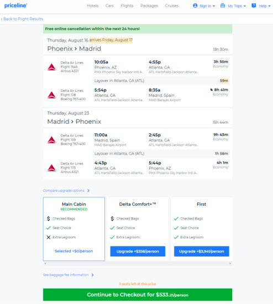Screen dimensions: 273x304
Task: Click Delta logo for Flight 1546
Action: click(x=51, y=67)
